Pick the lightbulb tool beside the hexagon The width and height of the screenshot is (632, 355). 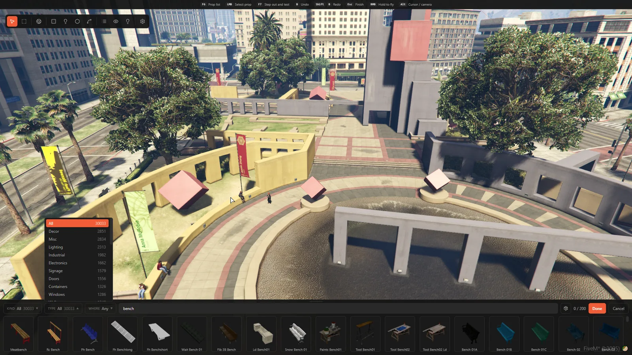[66, 21]
